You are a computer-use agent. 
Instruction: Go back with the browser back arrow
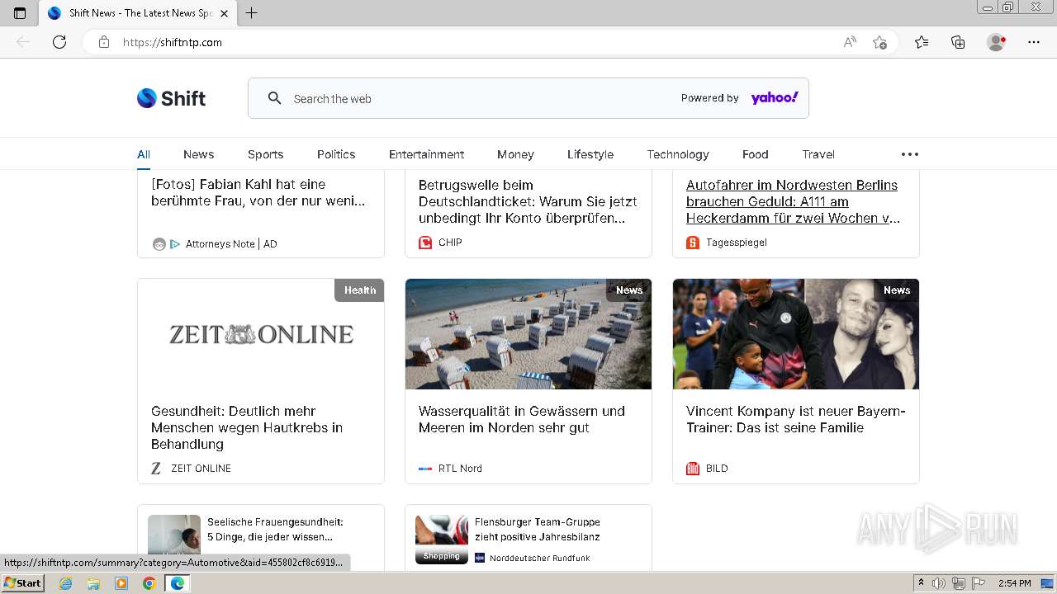point(23,42)
